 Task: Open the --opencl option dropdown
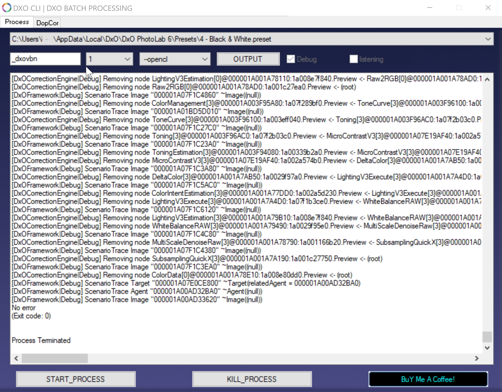click(x=205, y=59)
